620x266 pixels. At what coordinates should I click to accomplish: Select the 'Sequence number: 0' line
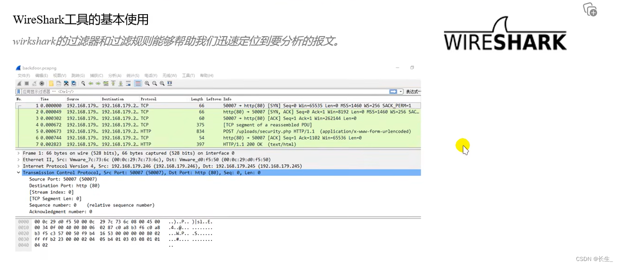(x=92, y=205)
